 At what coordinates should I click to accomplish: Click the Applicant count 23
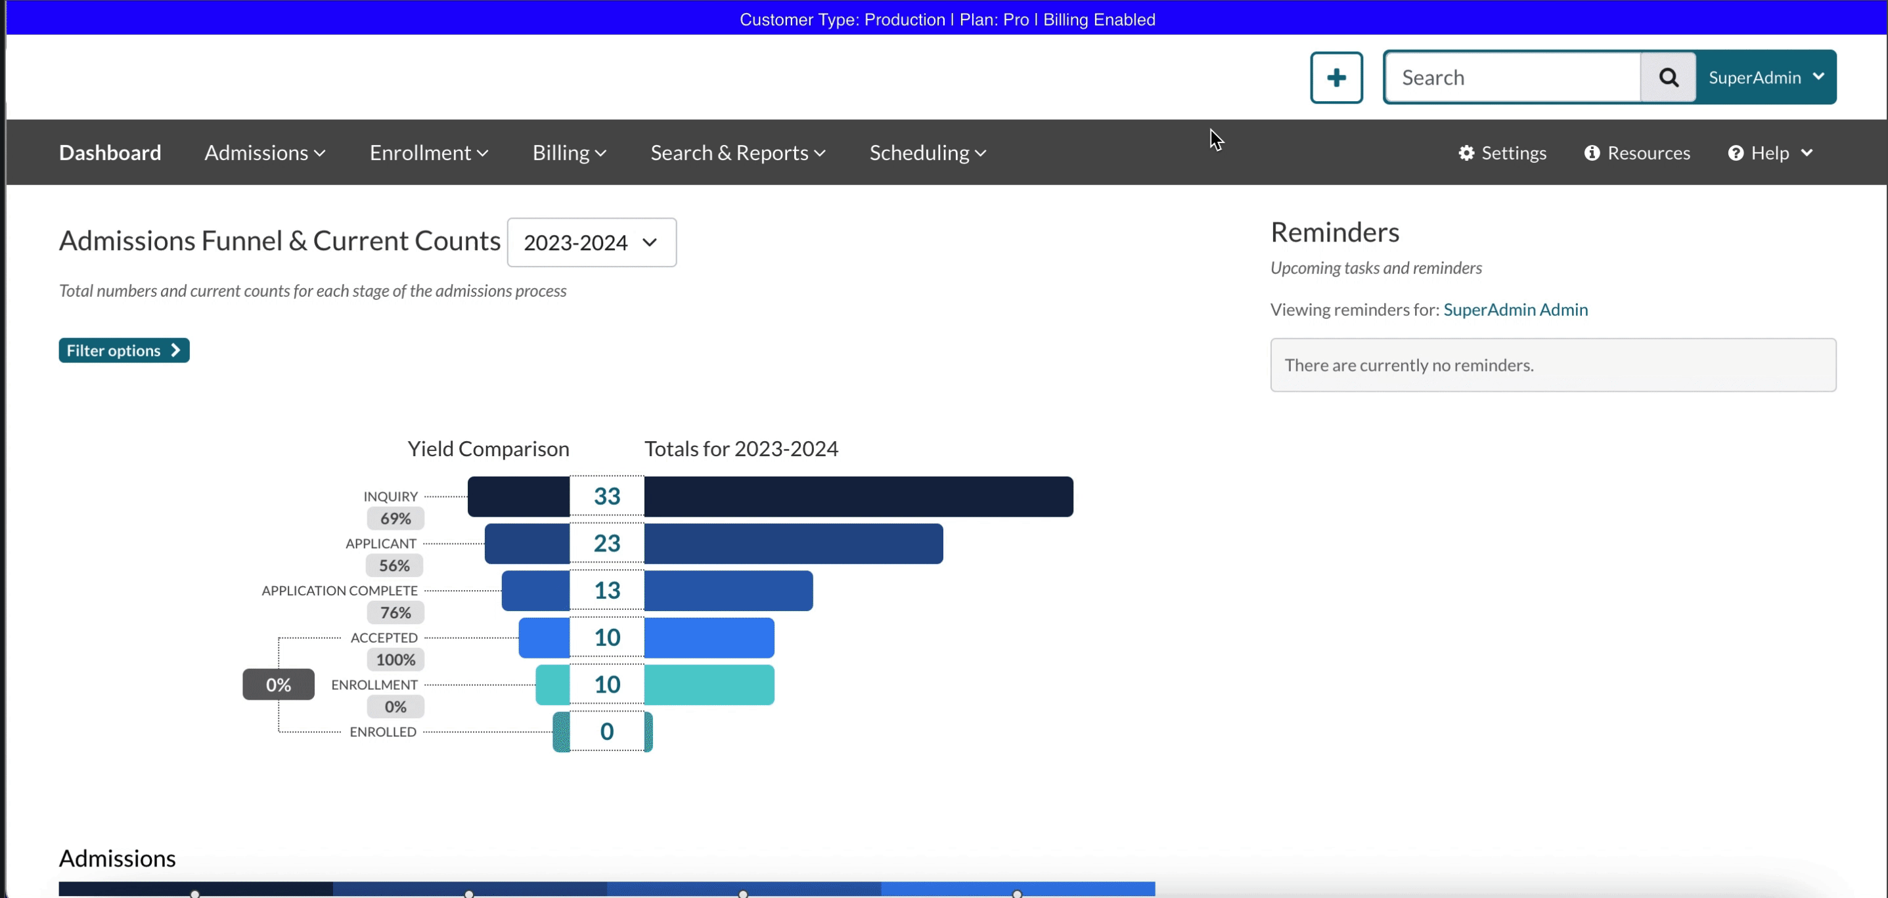(607, 544)
